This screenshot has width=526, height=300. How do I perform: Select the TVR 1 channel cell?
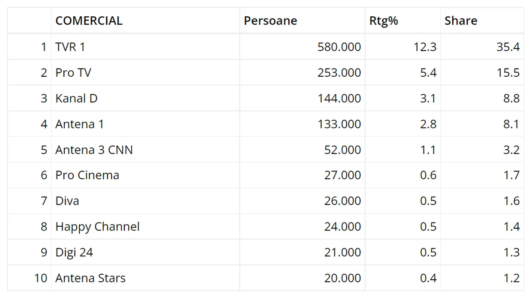point(70,47)
